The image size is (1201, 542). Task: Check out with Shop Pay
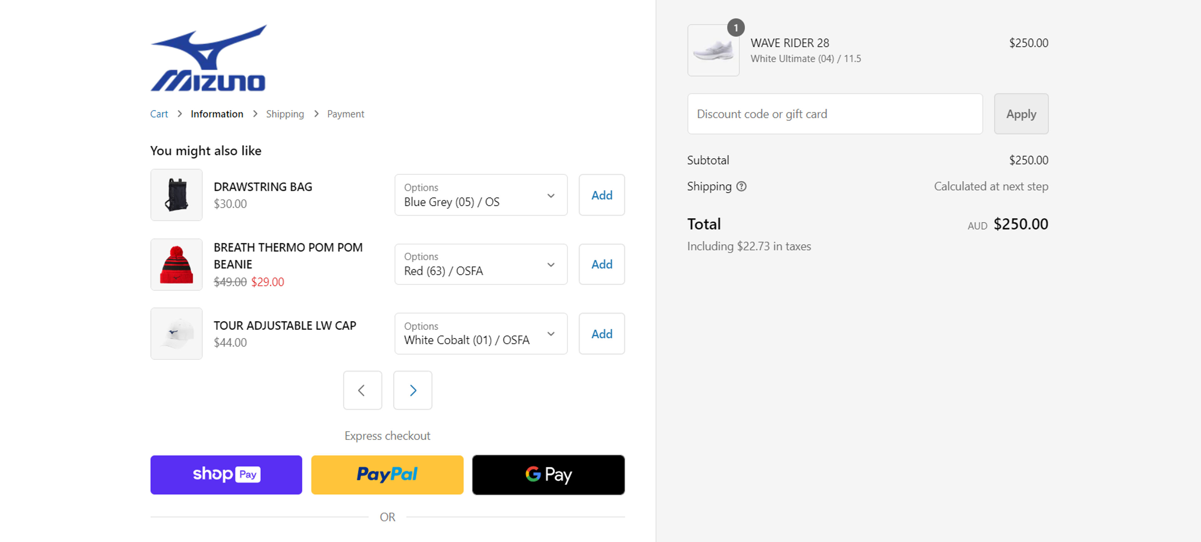[226, 475]
